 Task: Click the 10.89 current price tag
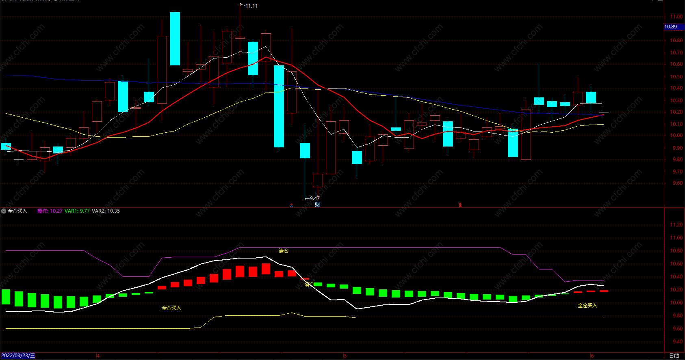674,27
